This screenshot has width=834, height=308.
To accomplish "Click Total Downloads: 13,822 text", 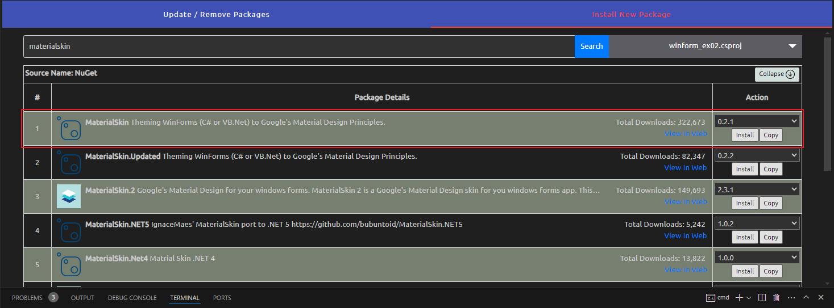I will pyautogui.click(x=663, y=259).
